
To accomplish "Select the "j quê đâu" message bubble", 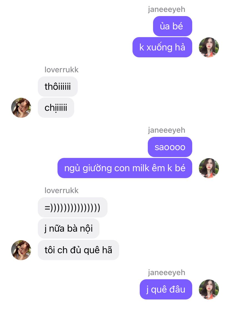I will [166, 289].
